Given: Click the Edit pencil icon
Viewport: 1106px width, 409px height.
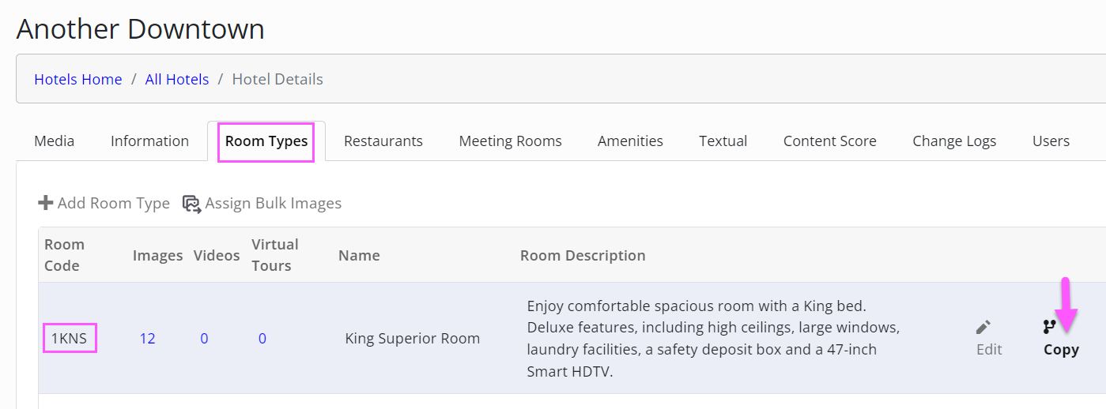Looking at the screenshot, I should coord(983,327).
